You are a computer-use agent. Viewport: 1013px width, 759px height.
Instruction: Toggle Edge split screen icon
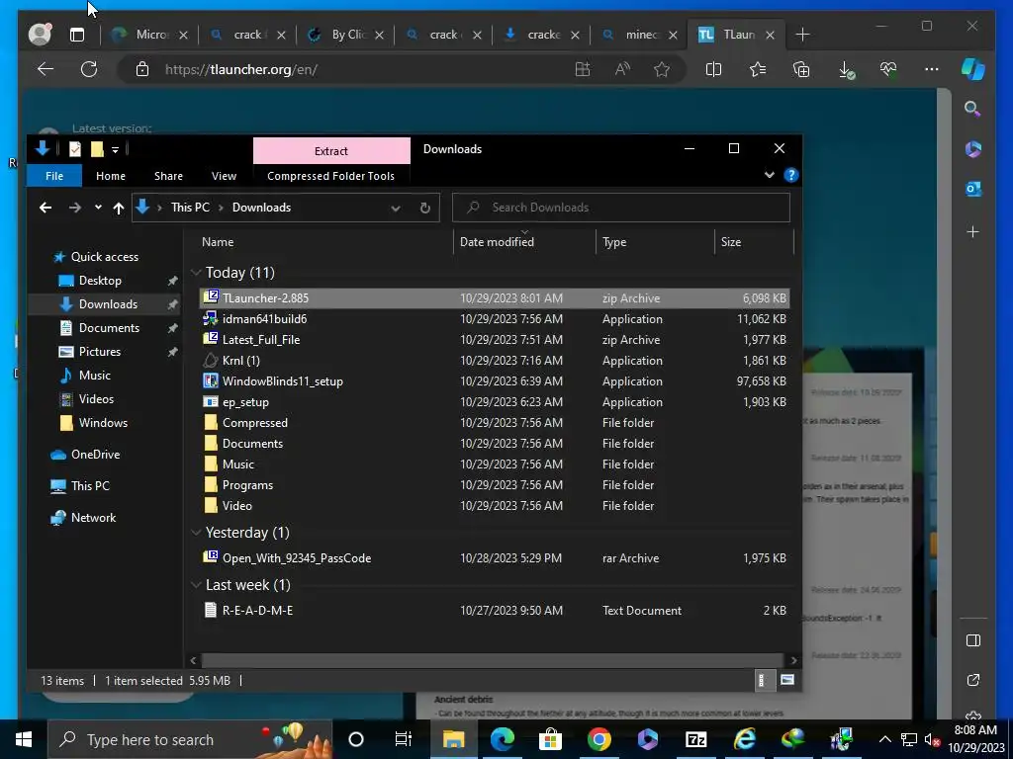714,69
